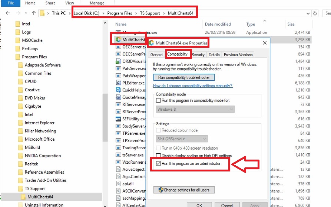
Task: Select the OR3DVisualizer file icon
Action: (118, 61)
